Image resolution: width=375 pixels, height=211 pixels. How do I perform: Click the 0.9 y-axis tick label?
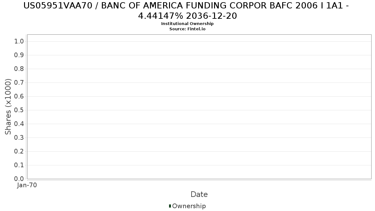19,55
